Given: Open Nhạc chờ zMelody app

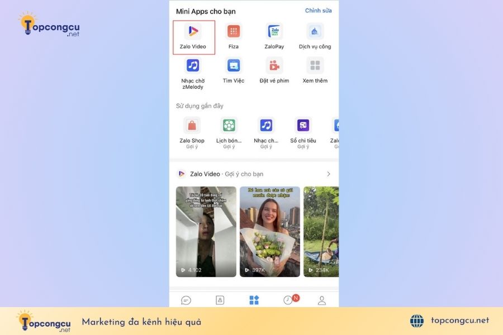Looking at the screenshot, I should (x=193, y=74).
